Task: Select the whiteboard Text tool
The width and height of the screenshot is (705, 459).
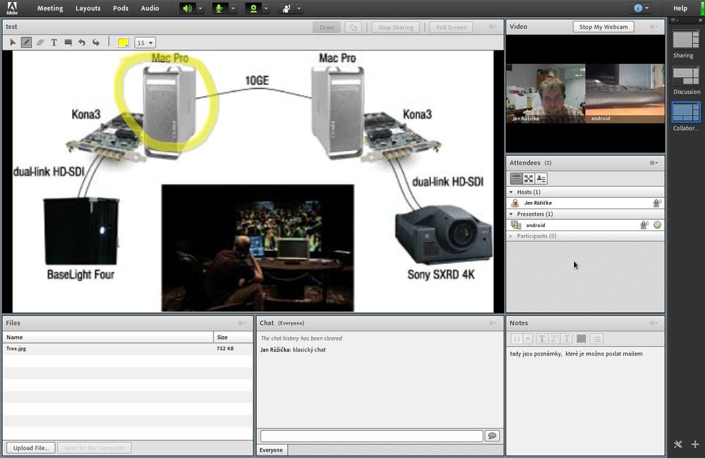Action: click(54, 42)
